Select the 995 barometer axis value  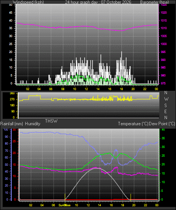coord(163,52)
